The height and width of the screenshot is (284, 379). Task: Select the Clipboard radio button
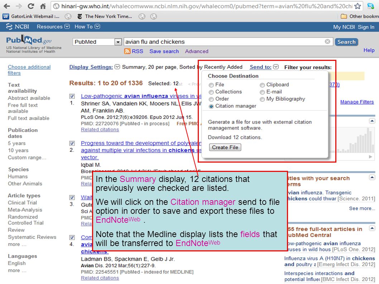(262, 85)
